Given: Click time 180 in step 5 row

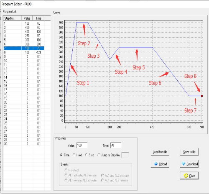Looking at the screenshot, I should click(x=38, y=40).
